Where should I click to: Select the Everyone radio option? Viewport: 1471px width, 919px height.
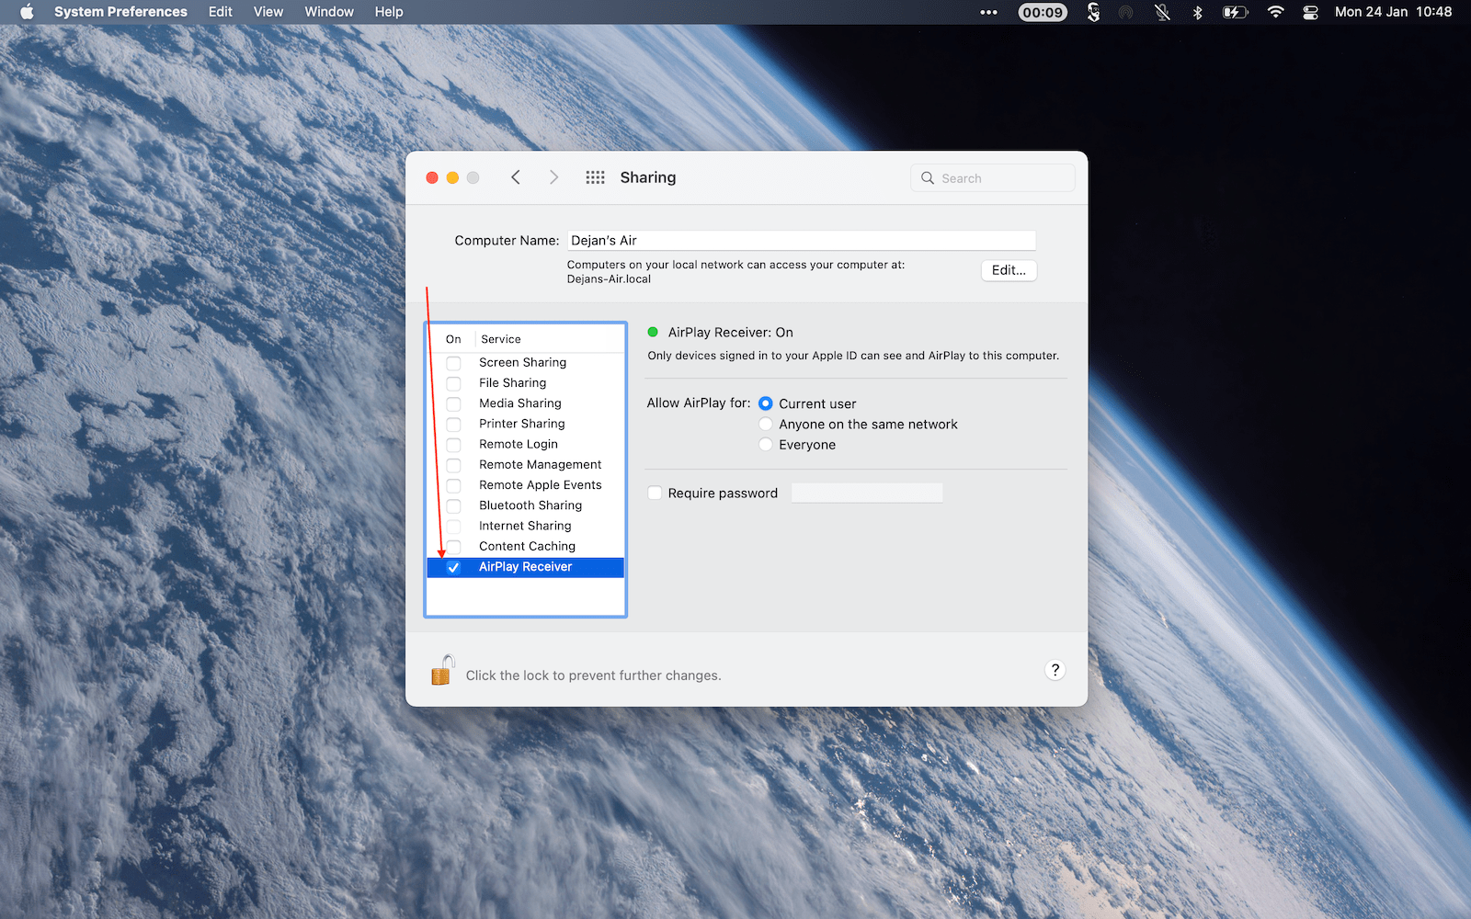(766, 445)
